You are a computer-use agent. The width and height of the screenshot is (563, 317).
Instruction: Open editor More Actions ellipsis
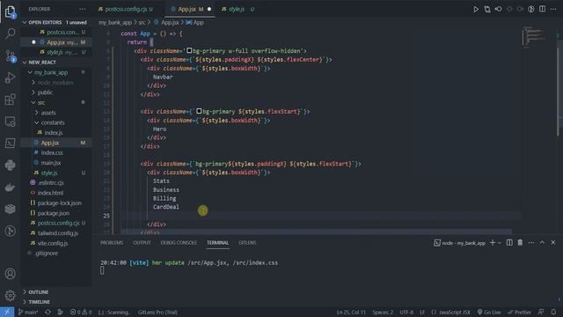(553, 10)
